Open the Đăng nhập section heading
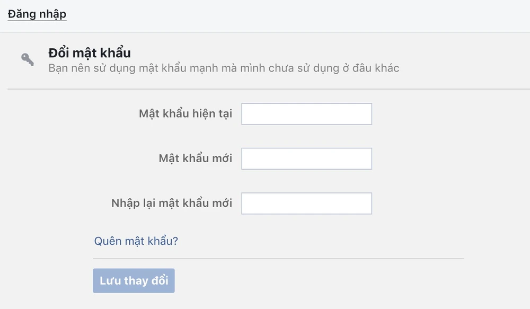The width and height of the screenshot is (530, 309). pyautogui.click(x=37, y=14)
